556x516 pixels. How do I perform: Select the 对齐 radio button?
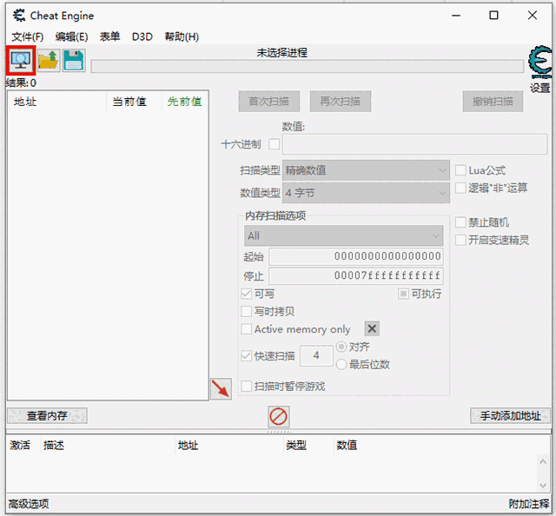coord(341,347)
